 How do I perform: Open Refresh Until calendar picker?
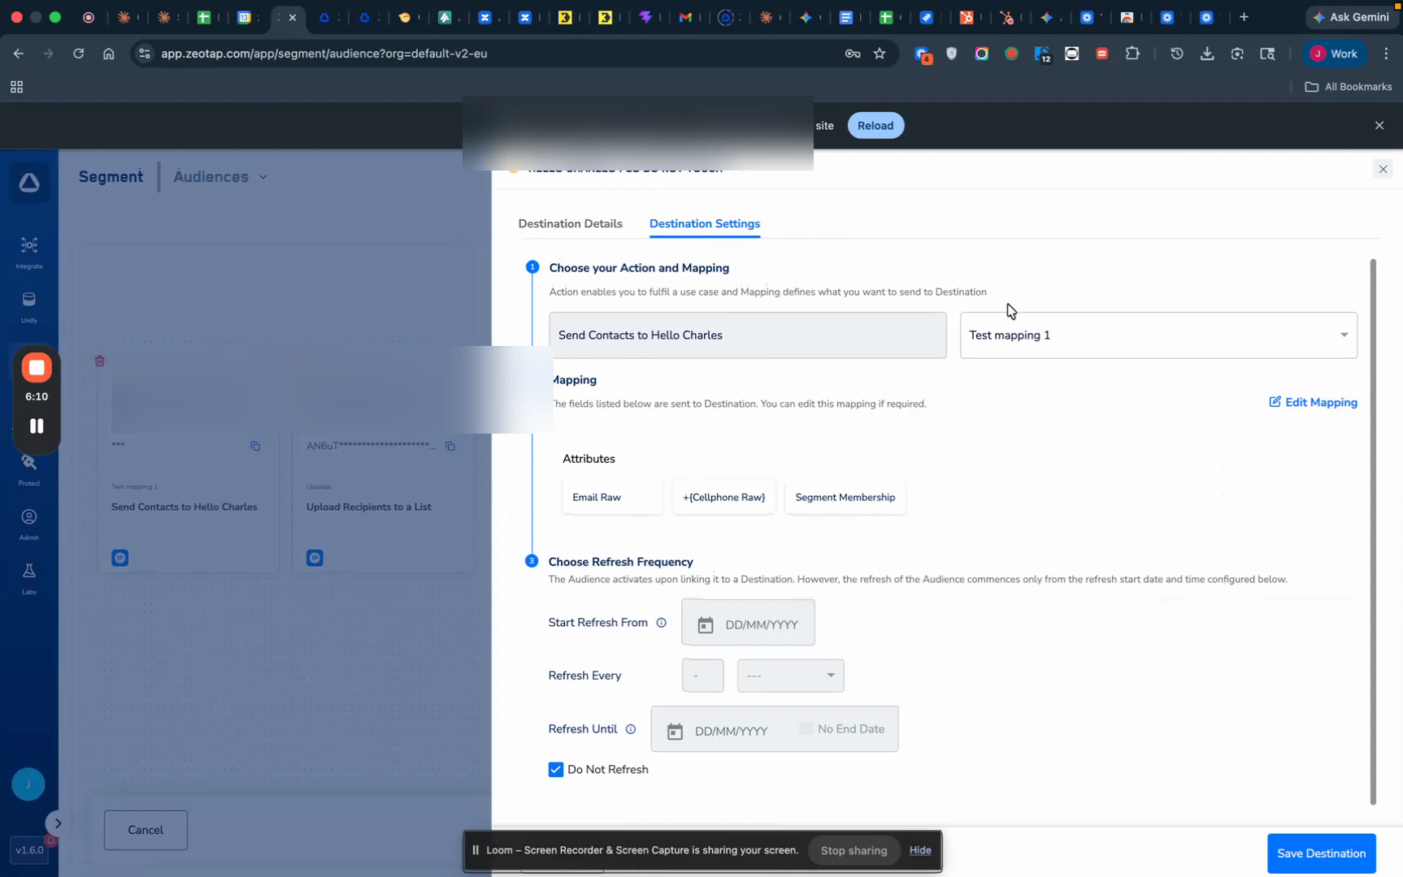point(675,732)
